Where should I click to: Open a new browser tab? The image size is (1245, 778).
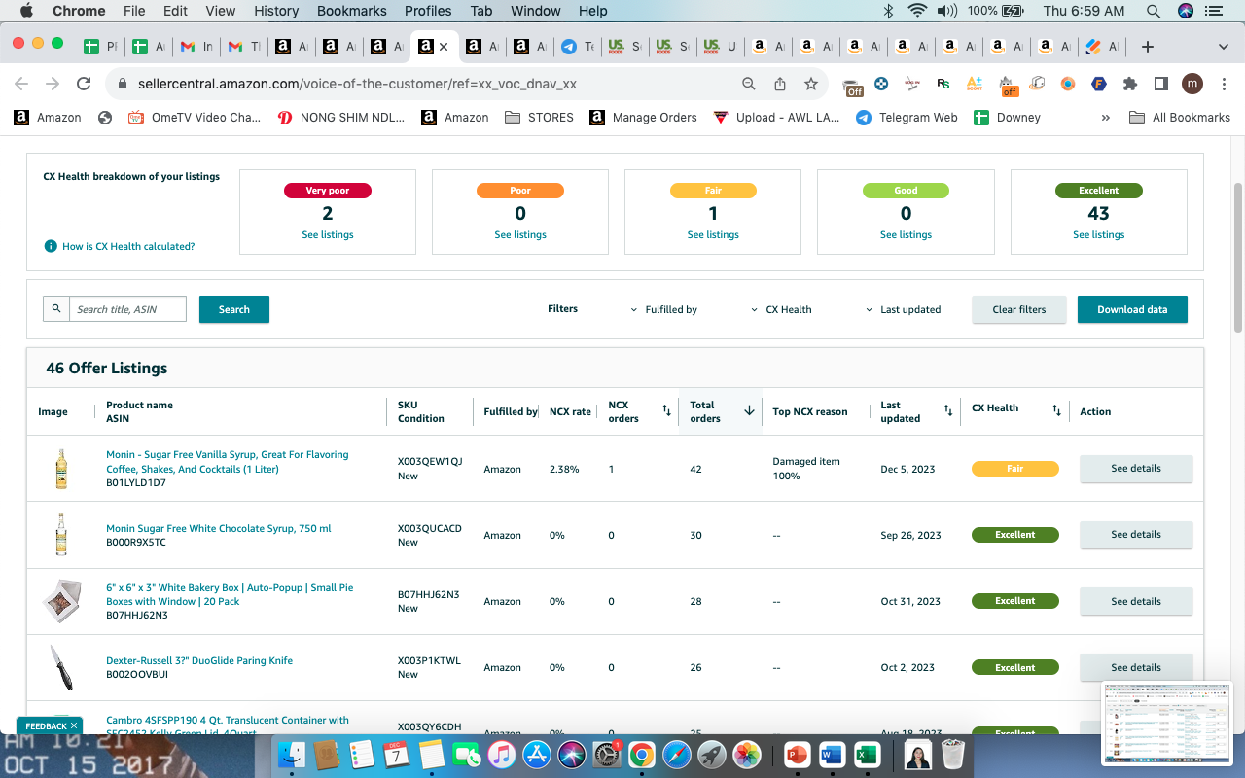click(x=1148, y=46)
